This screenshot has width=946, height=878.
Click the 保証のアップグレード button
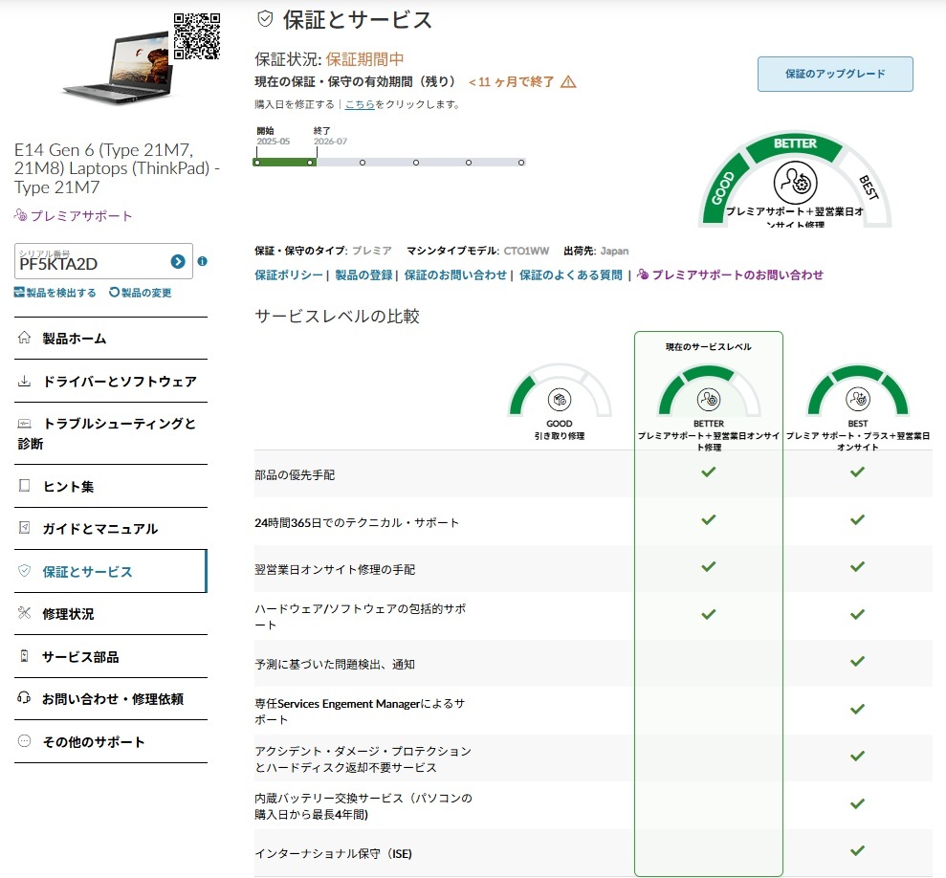tap(834, 74)
